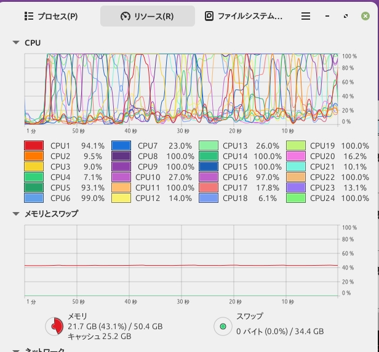Image resolution: width=379 pixels, height=352 pixels.
Task: Maximize the system monitor window
Action: pos(346,17)
